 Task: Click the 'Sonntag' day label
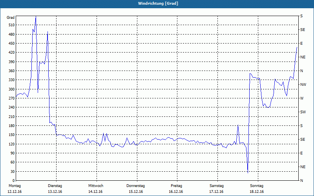257,186
